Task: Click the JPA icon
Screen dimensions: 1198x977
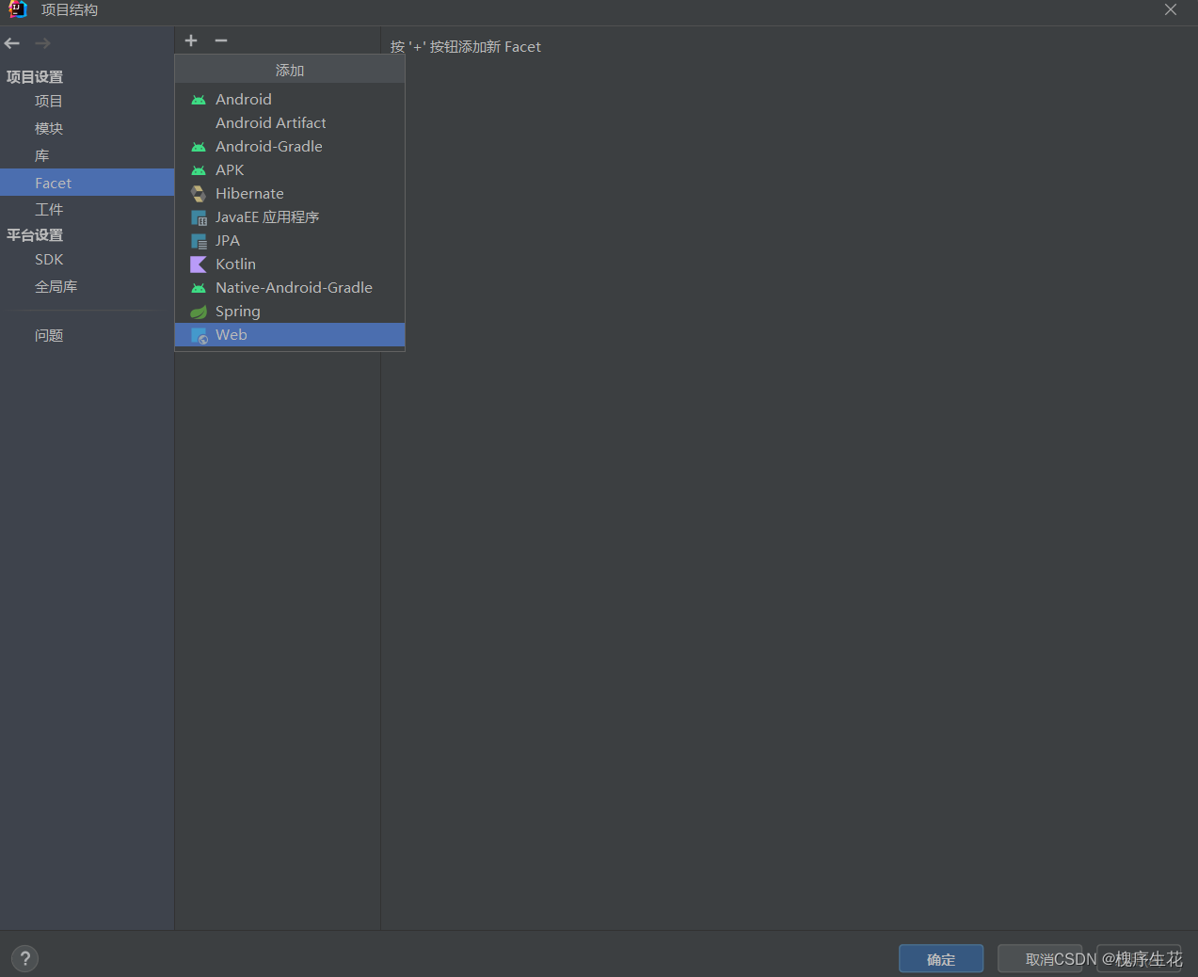Action: [x=199, y=241]
